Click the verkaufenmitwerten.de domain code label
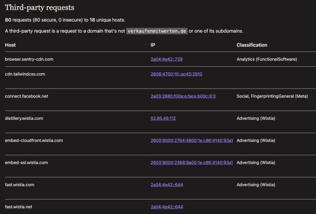Screen dimensions: 316x214 [157, 31]
